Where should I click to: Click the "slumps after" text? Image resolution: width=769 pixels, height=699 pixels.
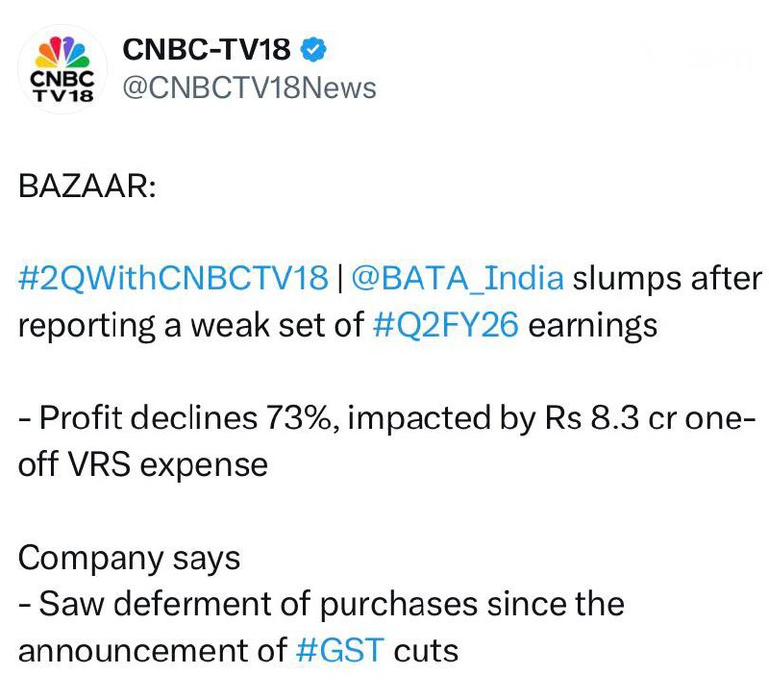pos(662,280)
